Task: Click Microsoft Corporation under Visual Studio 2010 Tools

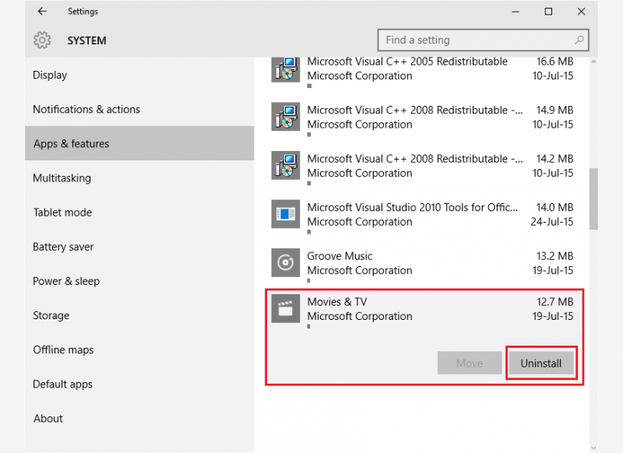Action: [360, 222]
